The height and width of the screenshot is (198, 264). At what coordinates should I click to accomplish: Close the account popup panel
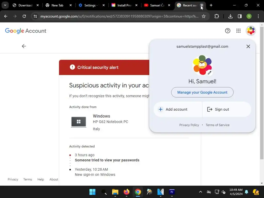248,46
